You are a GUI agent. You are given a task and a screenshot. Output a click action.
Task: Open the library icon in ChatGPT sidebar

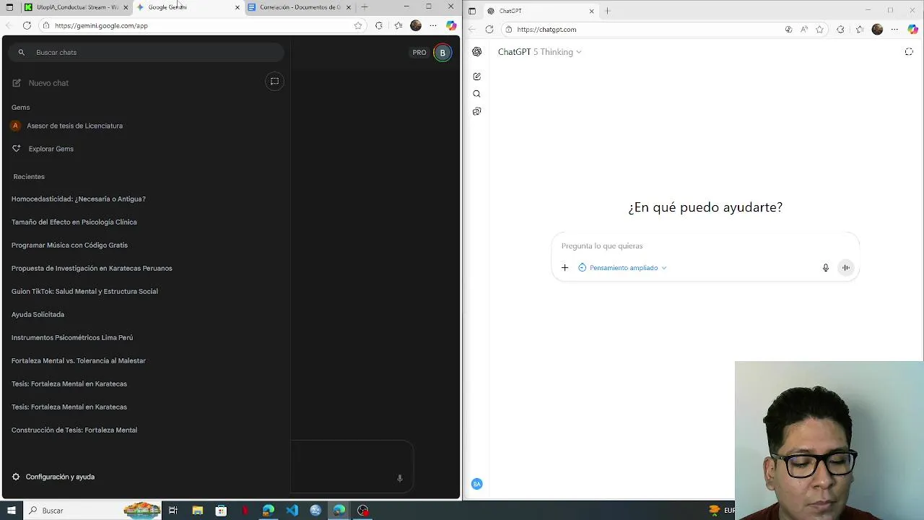pyautogui.click(x=476, y=111)
